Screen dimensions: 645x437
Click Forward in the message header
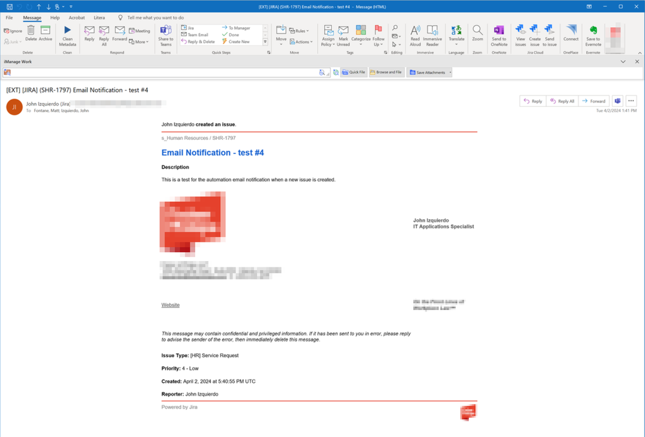(594, 101)
